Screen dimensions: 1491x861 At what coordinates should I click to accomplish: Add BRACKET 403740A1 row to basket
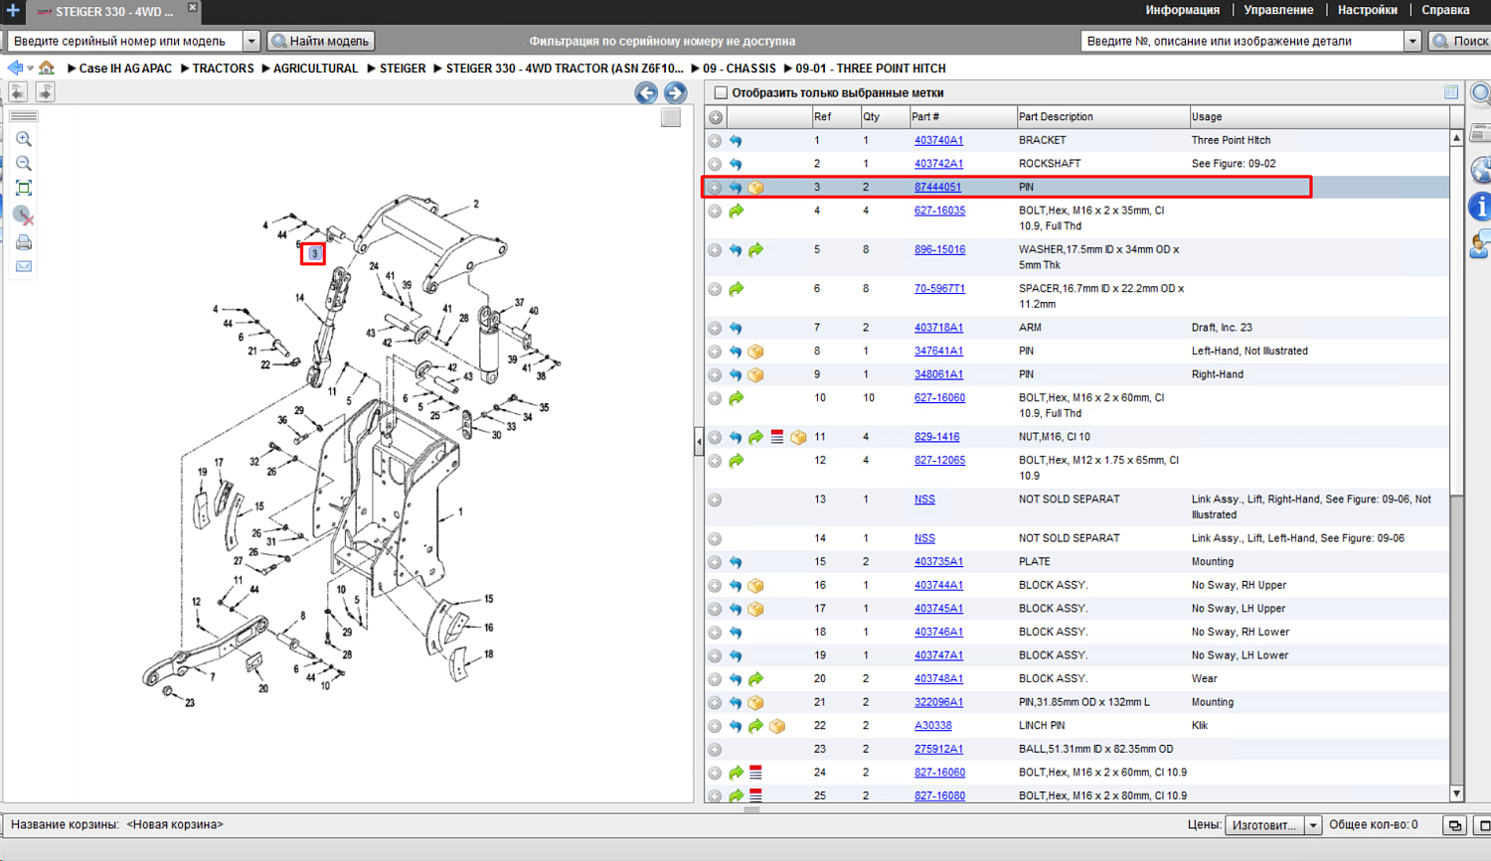click(x=715, y=141)
